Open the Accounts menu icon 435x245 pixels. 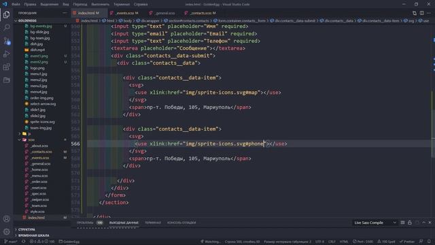pos(6,218)
